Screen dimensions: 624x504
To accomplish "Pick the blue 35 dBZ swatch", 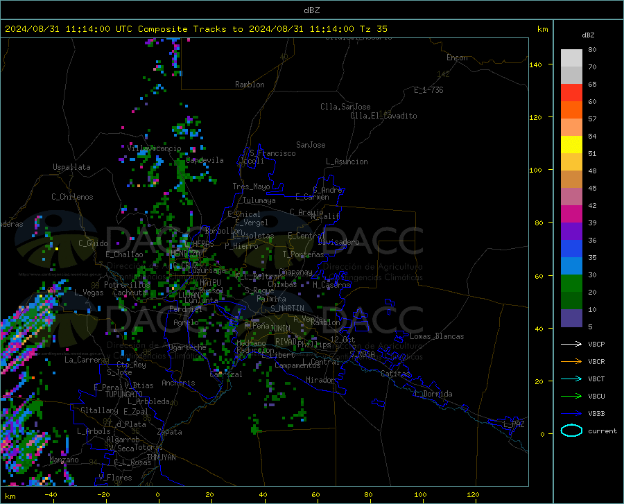I will coord(571,249).
